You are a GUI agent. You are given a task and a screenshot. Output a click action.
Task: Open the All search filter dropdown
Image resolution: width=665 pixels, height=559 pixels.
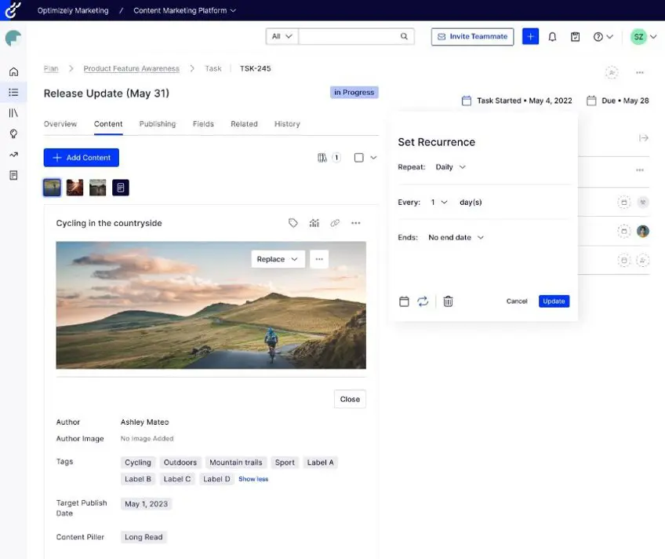coord(282,36)
